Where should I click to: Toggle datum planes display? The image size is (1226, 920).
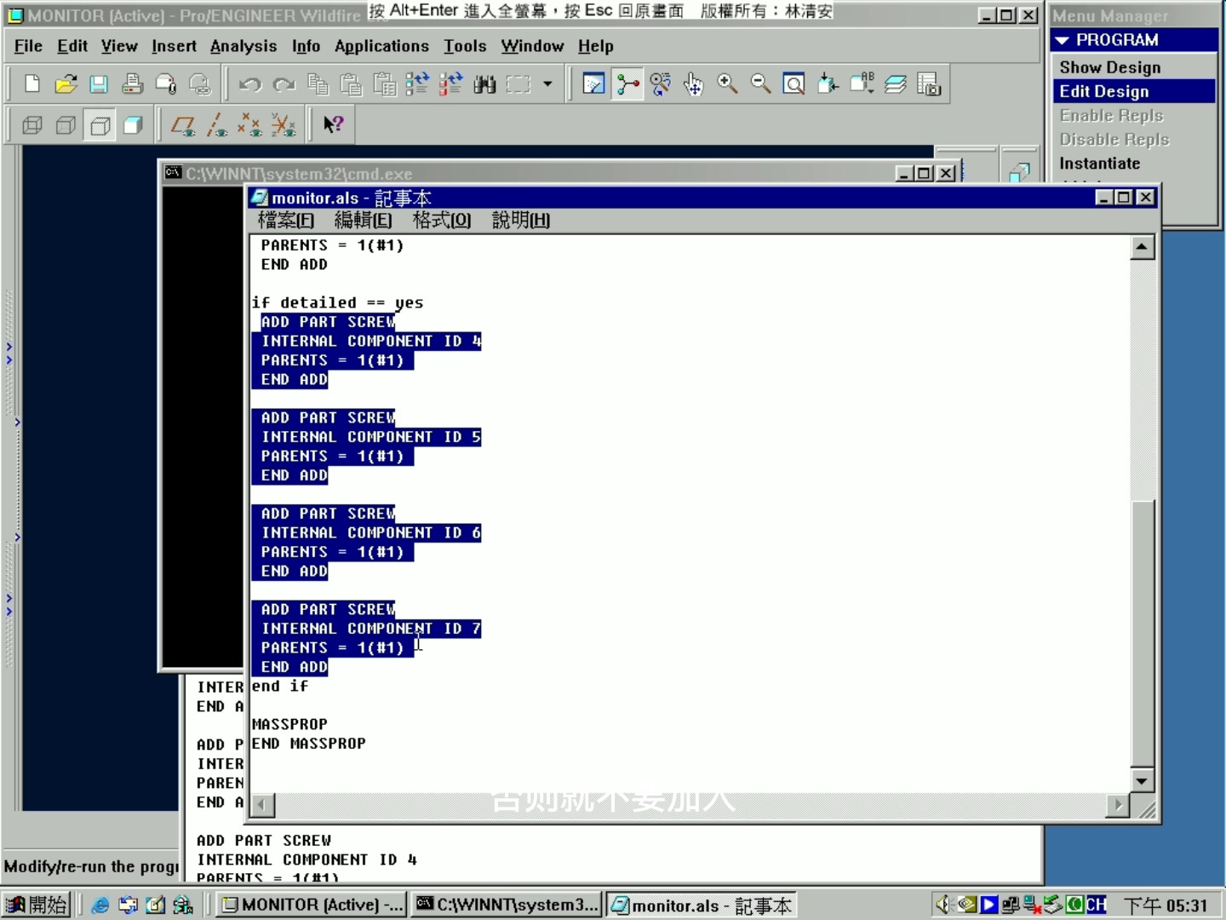pyautogui.click(x=183, y=125)
